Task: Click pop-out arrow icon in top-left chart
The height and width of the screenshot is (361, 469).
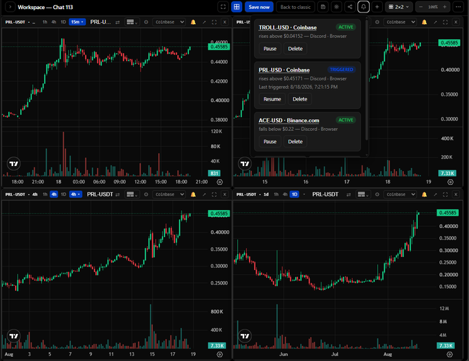Action: [204, 22]
